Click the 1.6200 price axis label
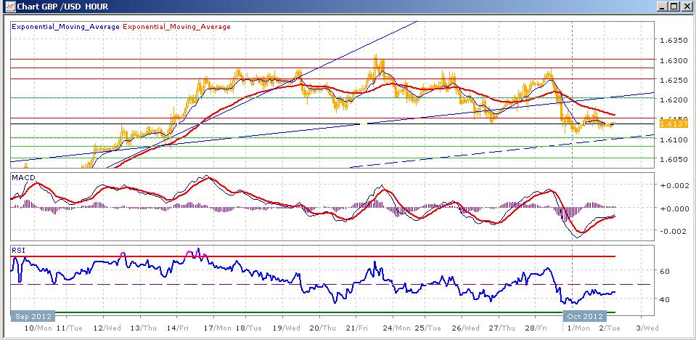The width and height of the screenshot is (696, 340). coord(673,100)
